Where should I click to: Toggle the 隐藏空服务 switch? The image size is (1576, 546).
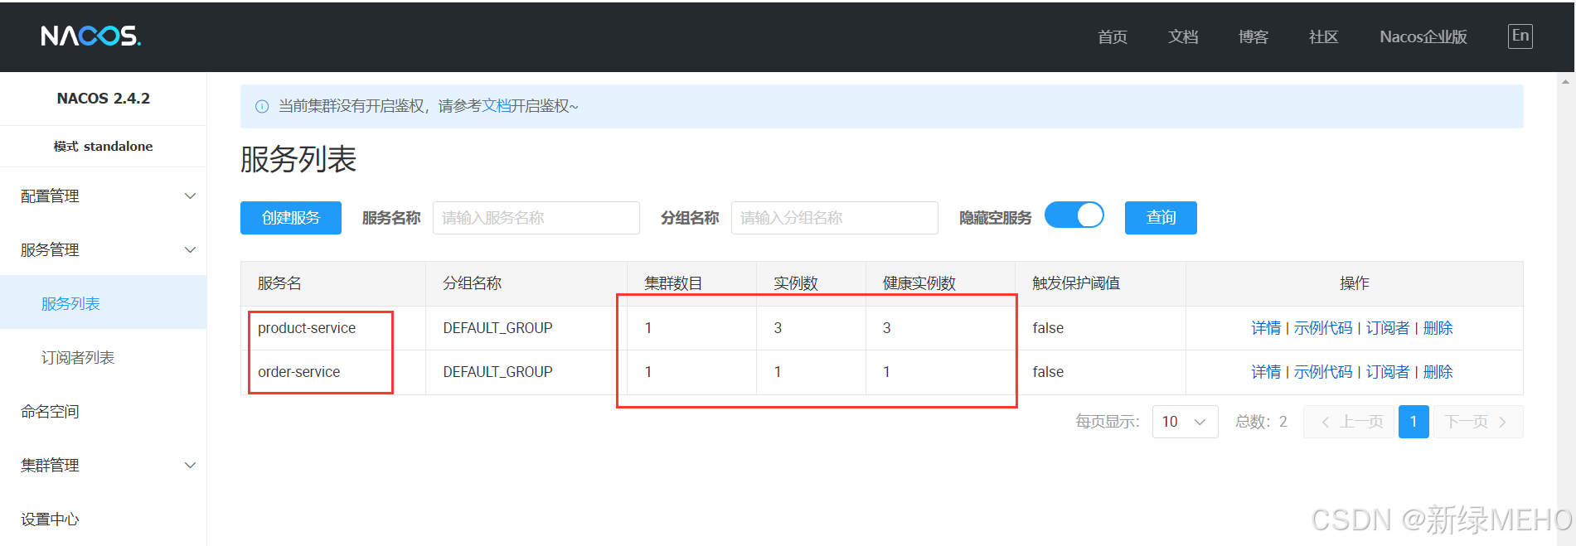point(1074,215)
